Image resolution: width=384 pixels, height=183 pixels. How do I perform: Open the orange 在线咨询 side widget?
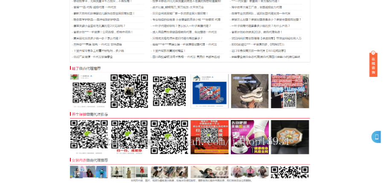(373, 64)
